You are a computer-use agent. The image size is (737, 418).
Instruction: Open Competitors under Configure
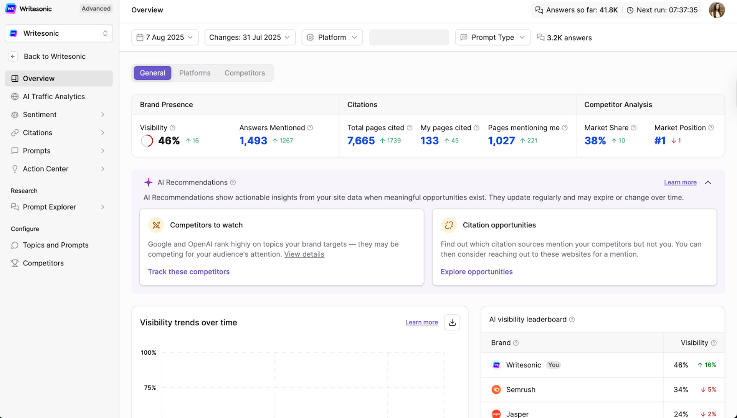pyautogui.click(x=59, y=263)
